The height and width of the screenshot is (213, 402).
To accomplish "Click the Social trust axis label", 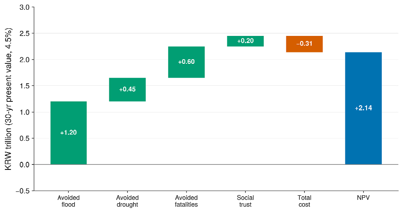I will point(245,201).
